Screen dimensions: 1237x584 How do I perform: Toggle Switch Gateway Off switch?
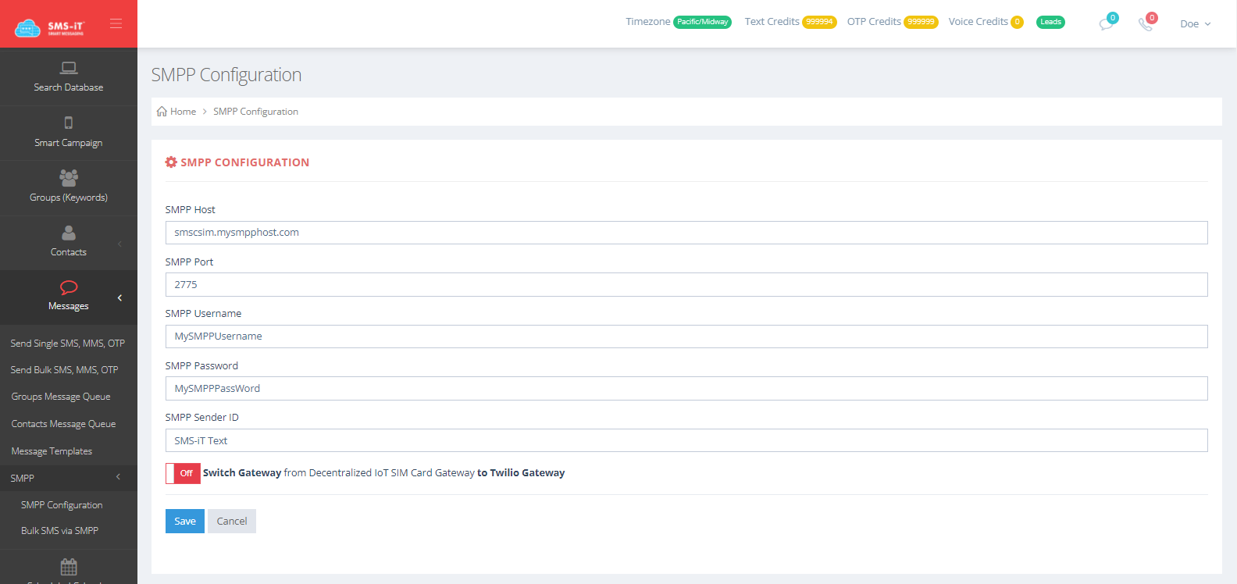[183, 473]
